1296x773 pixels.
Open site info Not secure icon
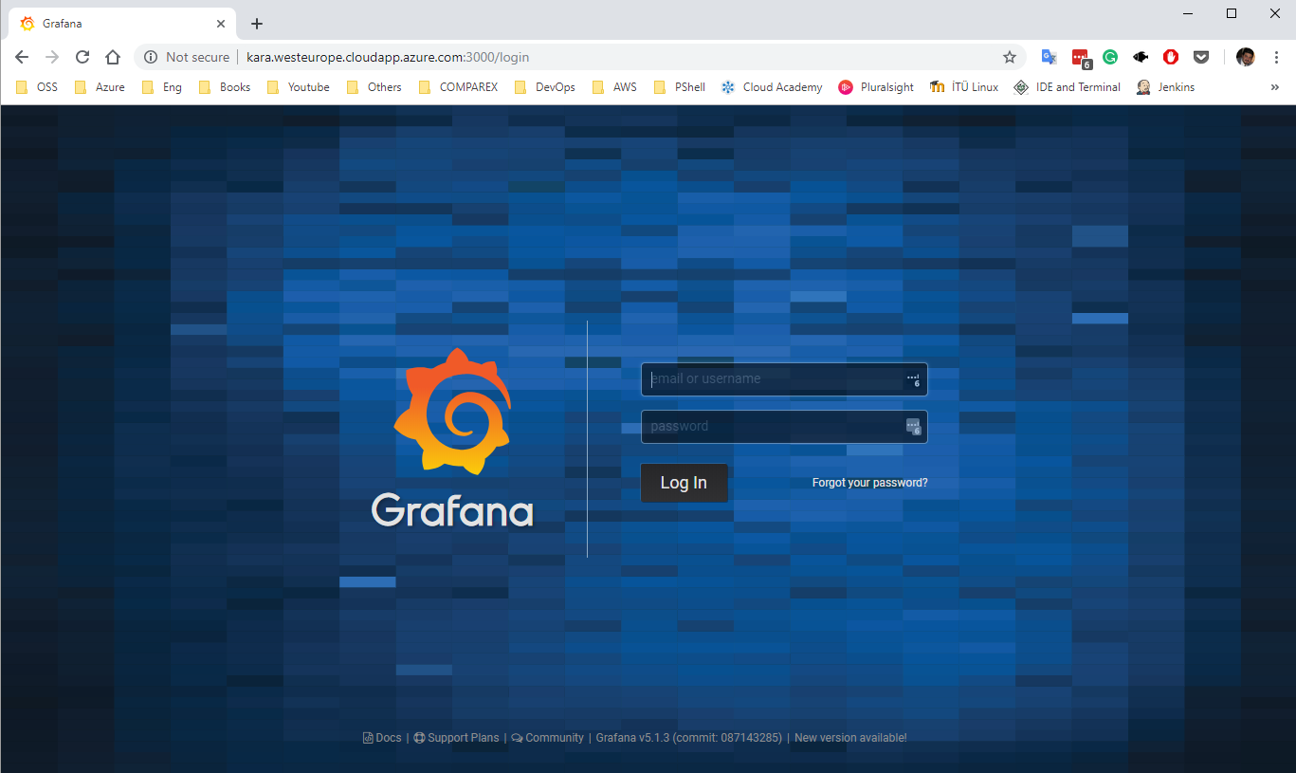(x=150, y=57)
